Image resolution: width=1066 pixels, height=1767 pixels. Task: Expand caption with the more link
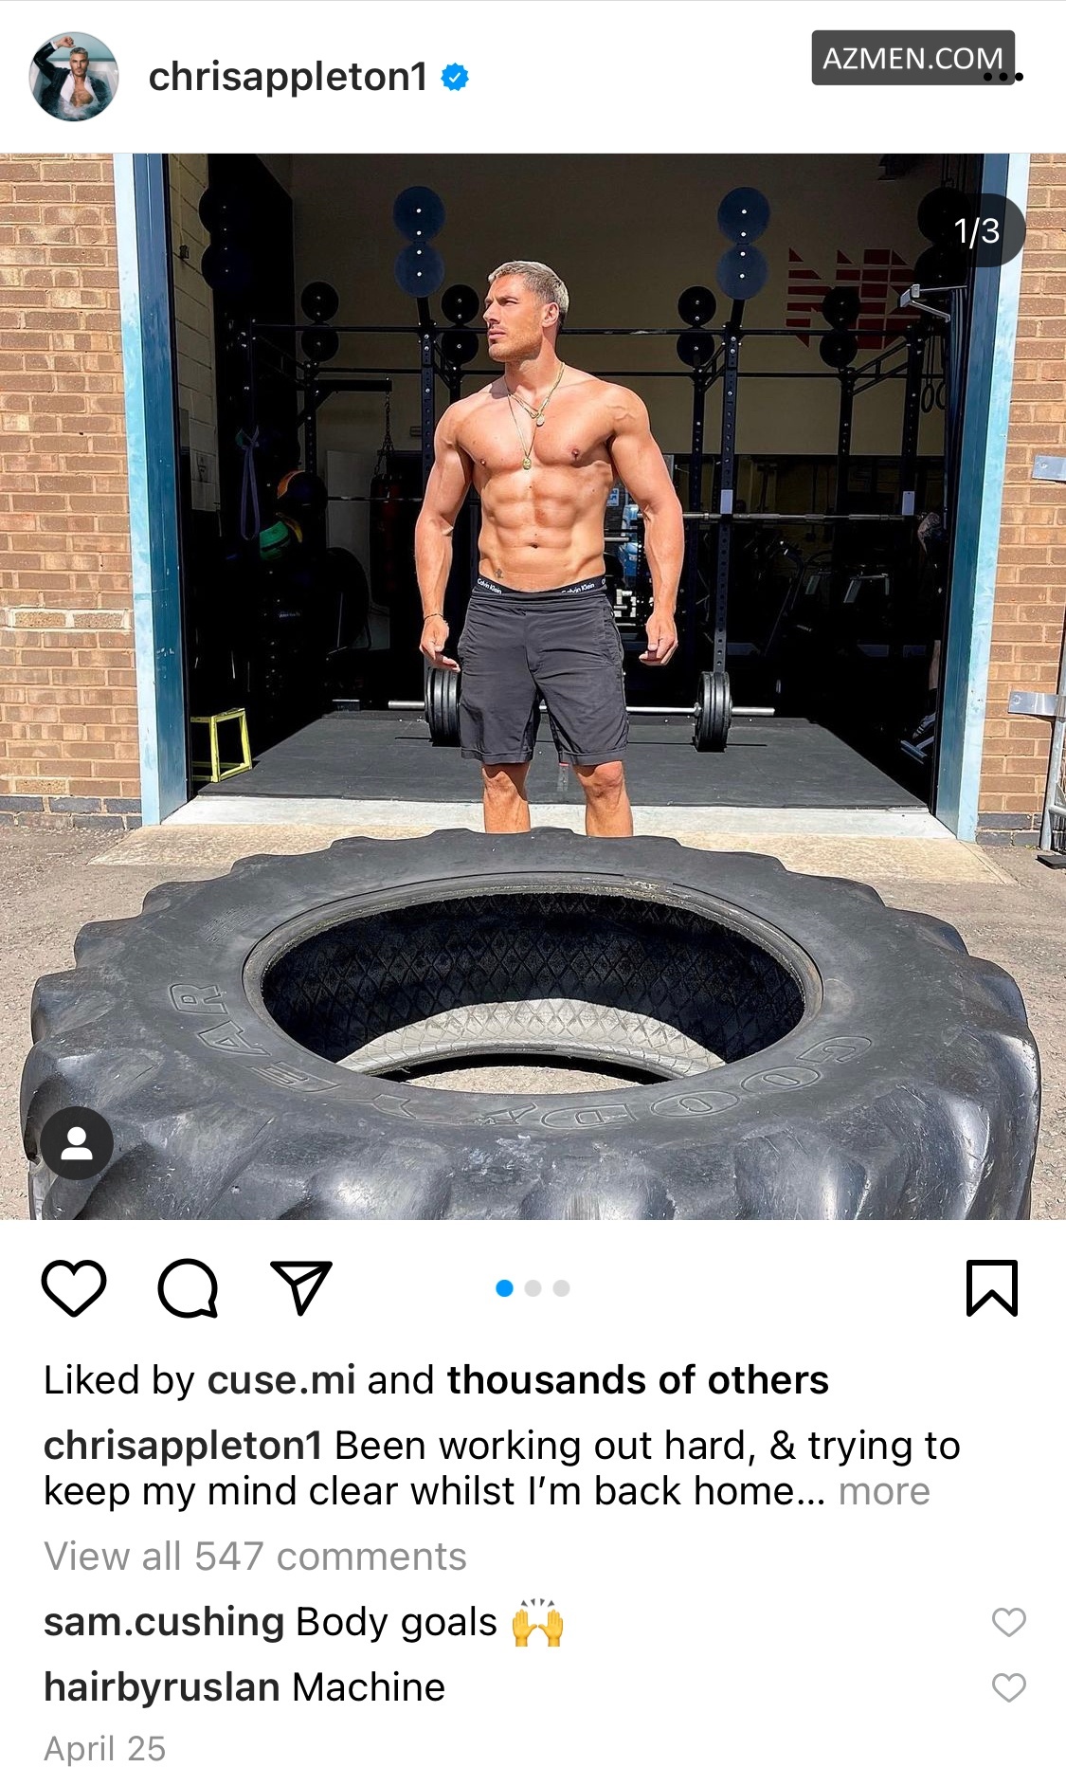[884, 1491]
